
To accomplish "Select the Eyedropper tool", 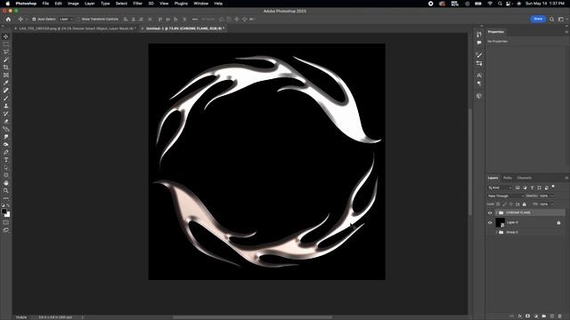I will [x=6, y=83].
